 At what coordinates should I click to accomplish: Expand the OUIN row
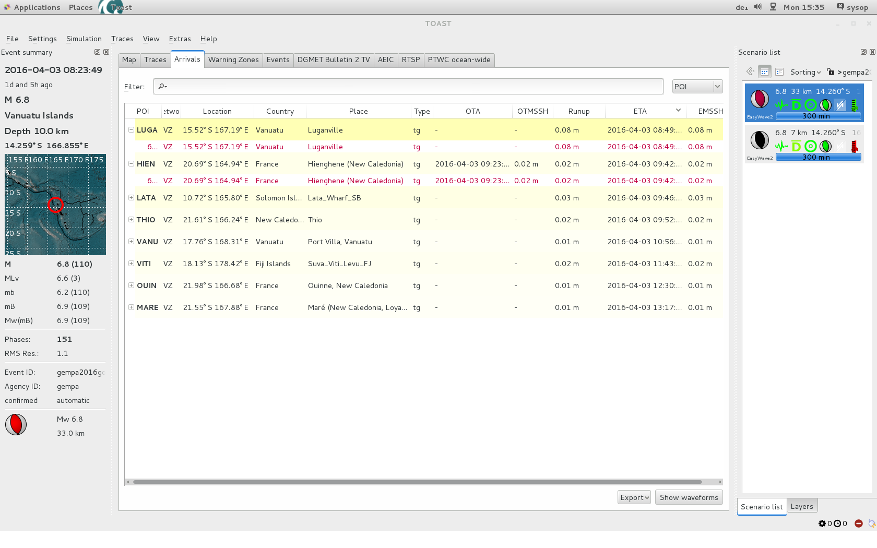tap(131, 285)
